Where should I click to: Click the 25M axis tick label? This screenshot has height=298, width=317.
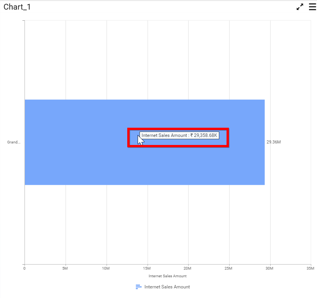tap(228, 268)
